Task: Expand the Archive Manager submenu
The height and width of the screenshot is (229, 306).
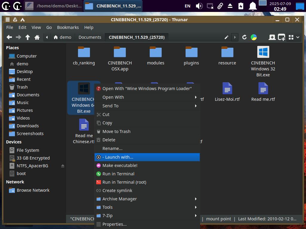Action: point(147,199)
